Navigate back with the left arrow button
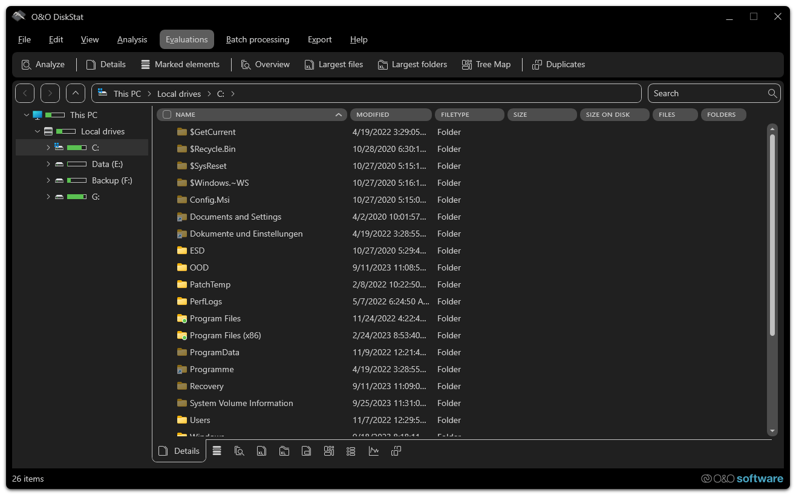Viewport: 796px width, 495px height. point(25,93)
